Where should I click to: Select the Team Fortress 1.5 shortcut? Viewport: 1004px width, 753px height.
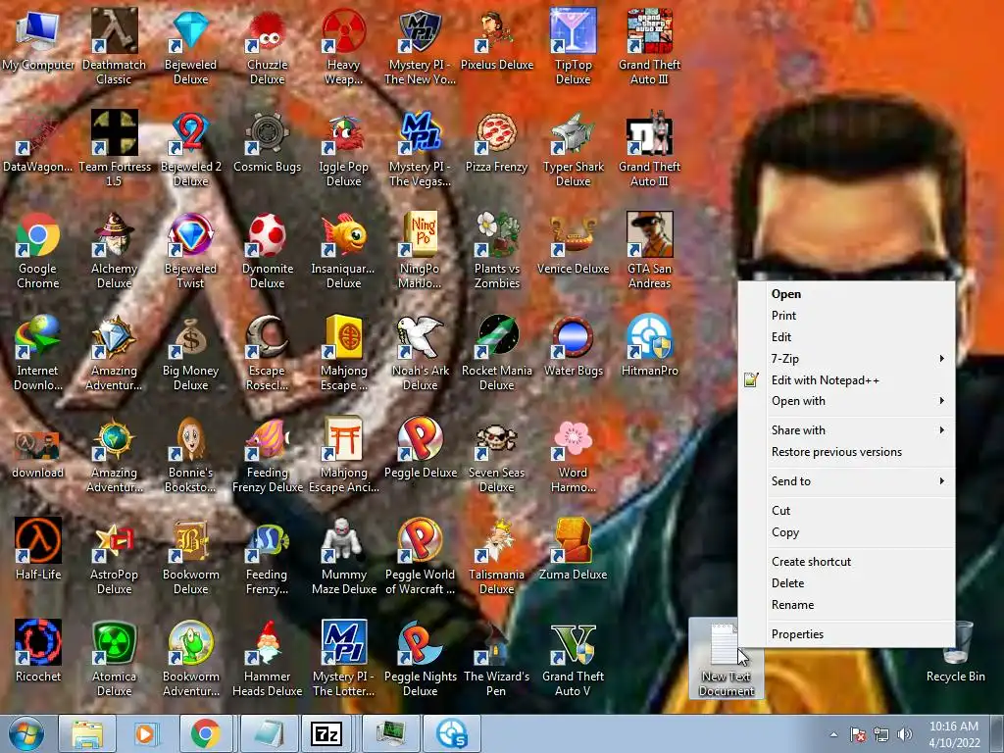point(115,149)
